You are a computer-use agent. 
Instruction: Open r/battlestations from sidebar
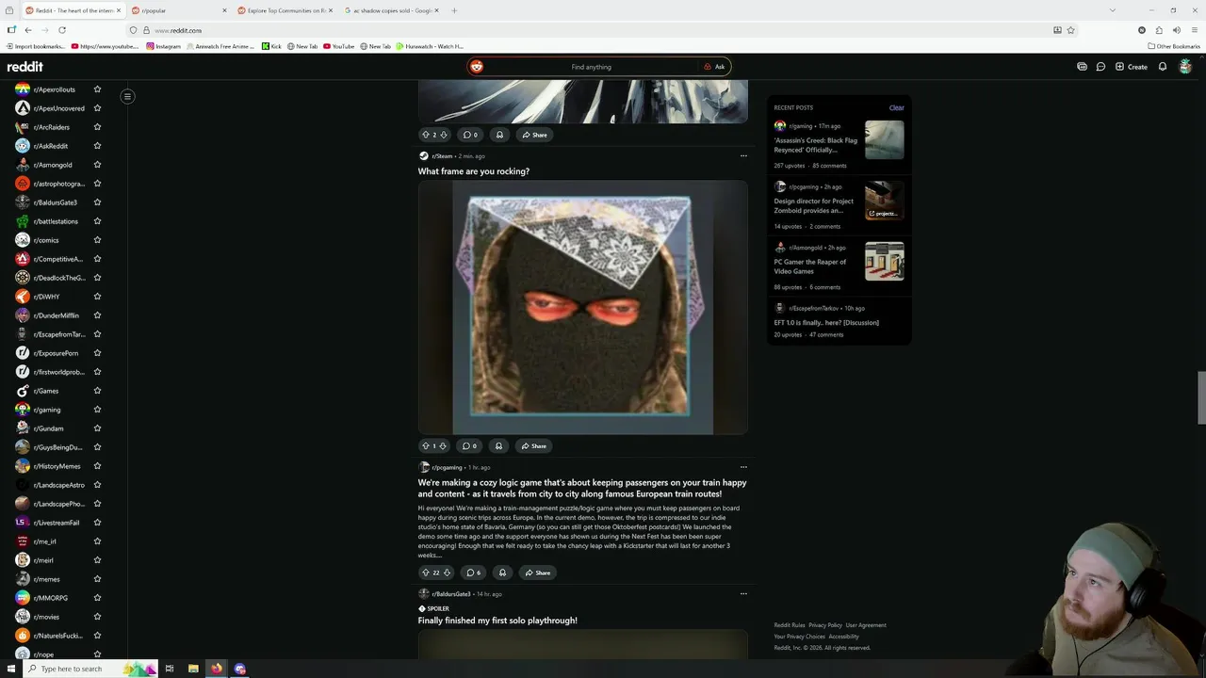(56, 221)
